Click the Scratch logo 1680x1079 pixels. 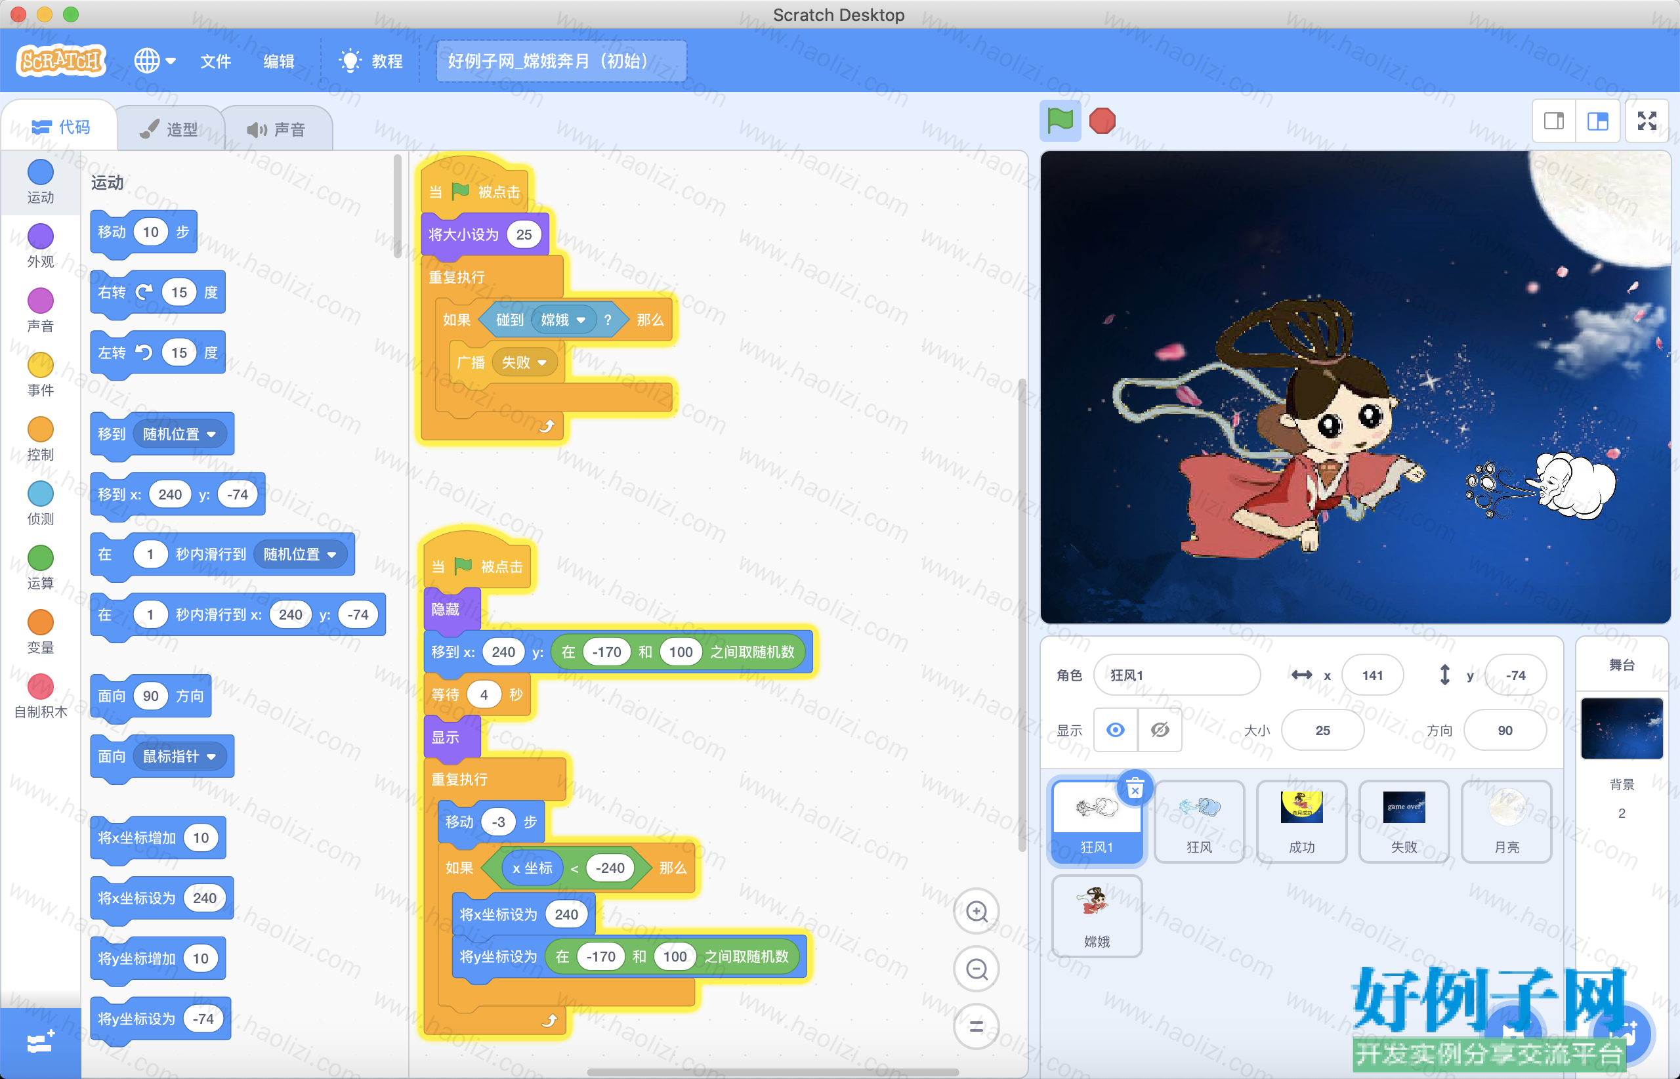[x=61, y=61]
